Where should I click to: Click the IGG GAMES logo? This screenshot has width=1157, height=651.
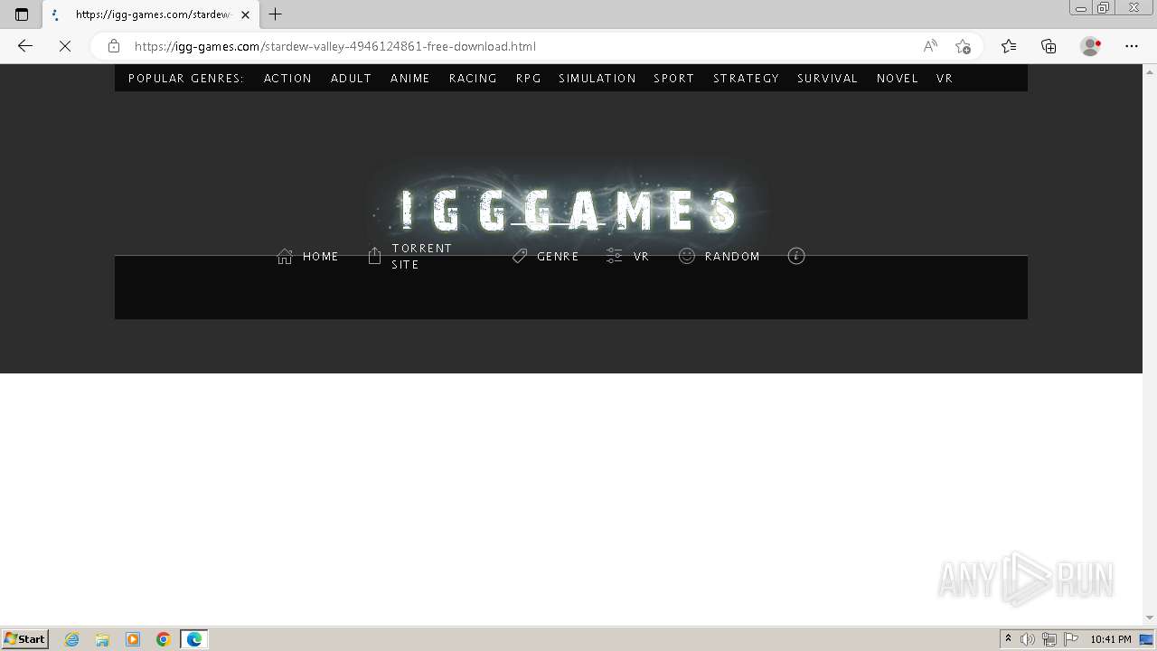569,210
